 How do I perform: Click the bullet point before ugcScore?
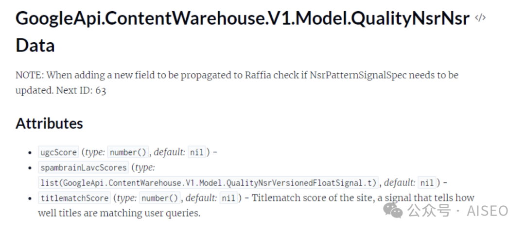click(x=31, y=152)
